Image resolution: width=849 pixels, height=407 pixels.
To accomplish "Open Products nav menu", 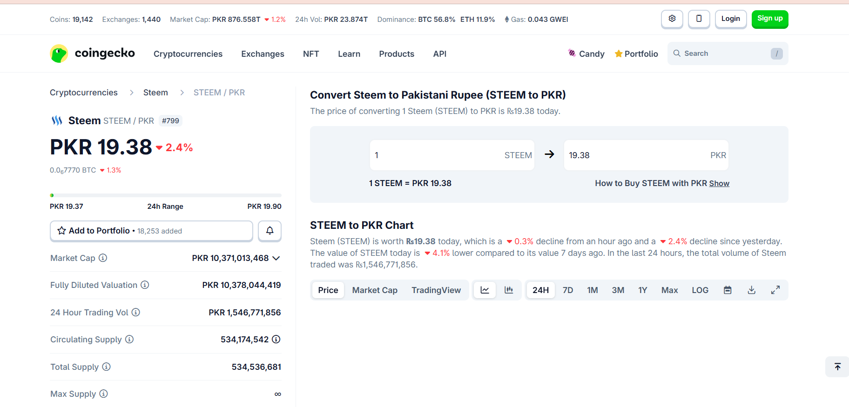I will (397, 53).
